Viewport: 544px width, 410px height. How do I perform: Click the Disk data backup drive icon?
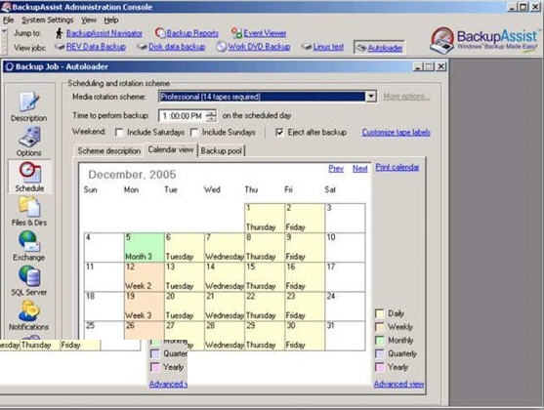pyautogui.click(x=142, y=47)
